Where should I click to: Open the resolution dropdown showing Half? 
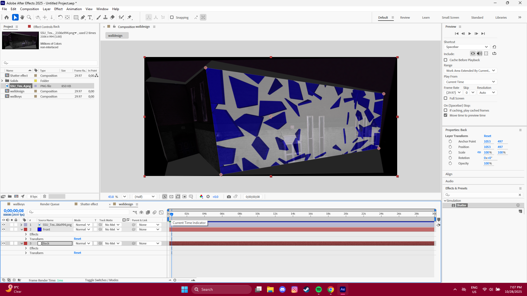(144, 197)
